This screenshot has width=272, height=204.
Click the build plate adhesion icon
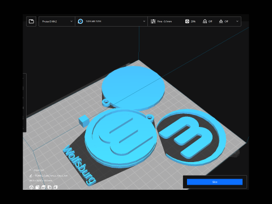[221, 22]
